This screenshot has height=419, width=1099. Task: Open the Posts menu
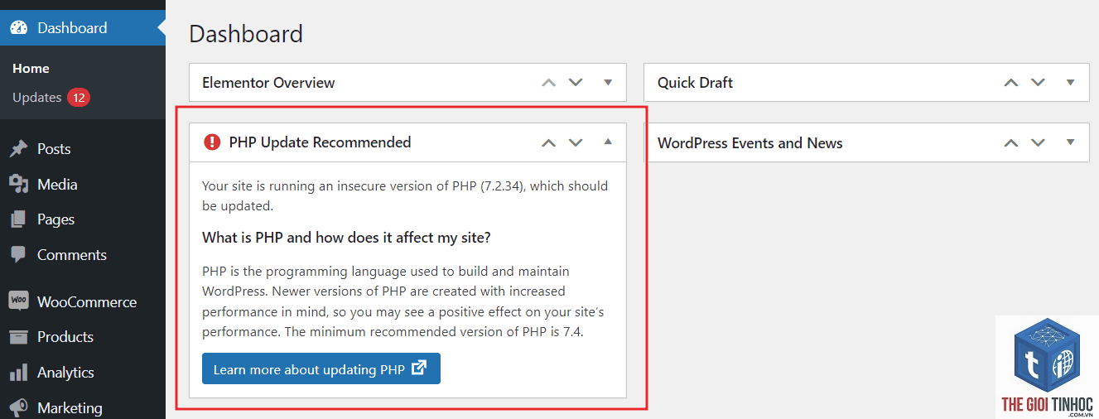[x=83, y=149]
